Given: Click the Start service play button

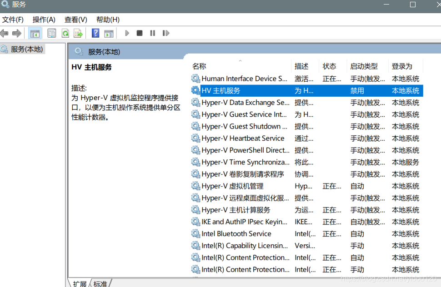Looking at the screenshot, I should coord(127,33).
